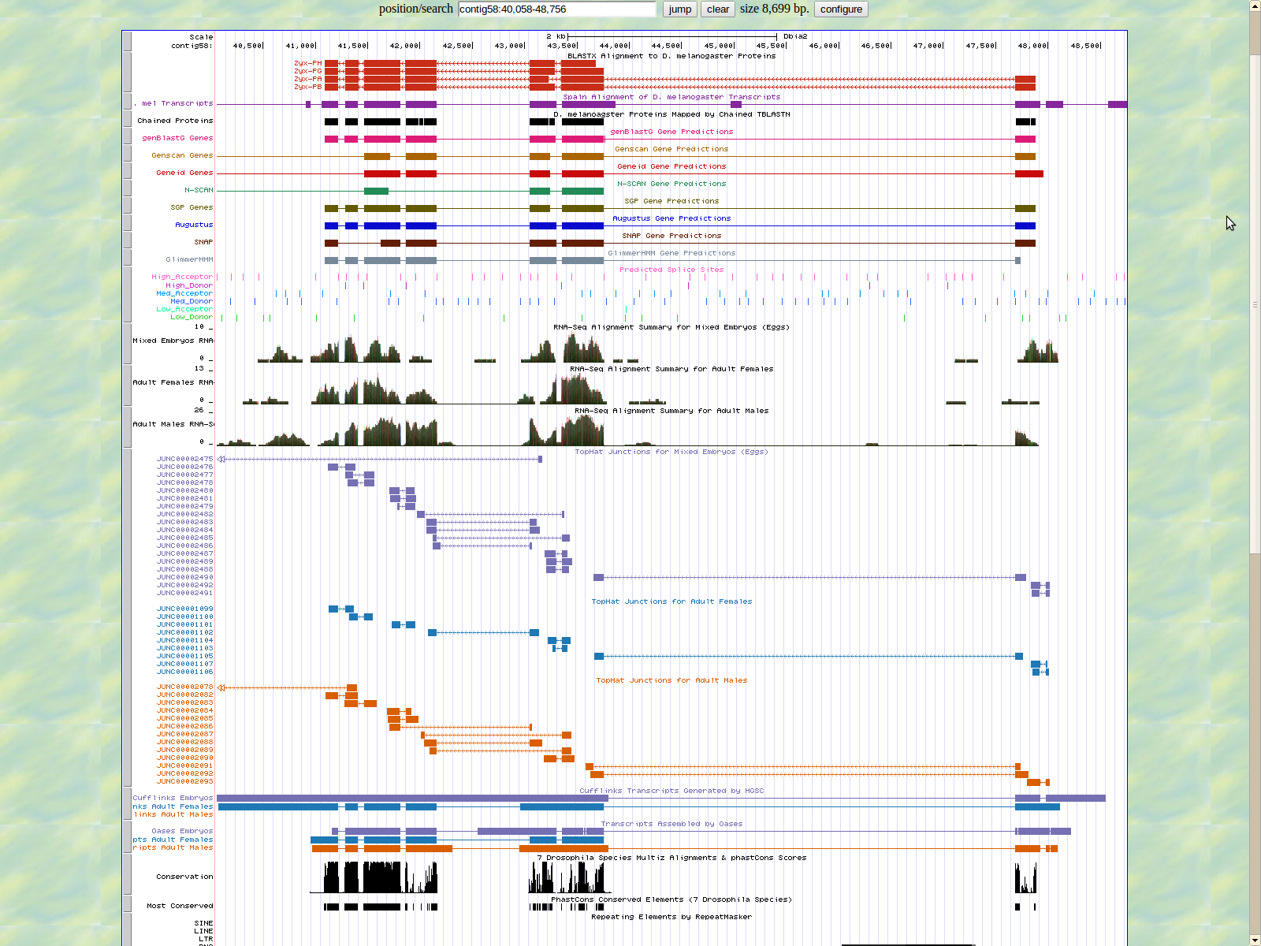Open the SGP Genes track label
The image size is (1261, 946).
[x=192, y=207]
